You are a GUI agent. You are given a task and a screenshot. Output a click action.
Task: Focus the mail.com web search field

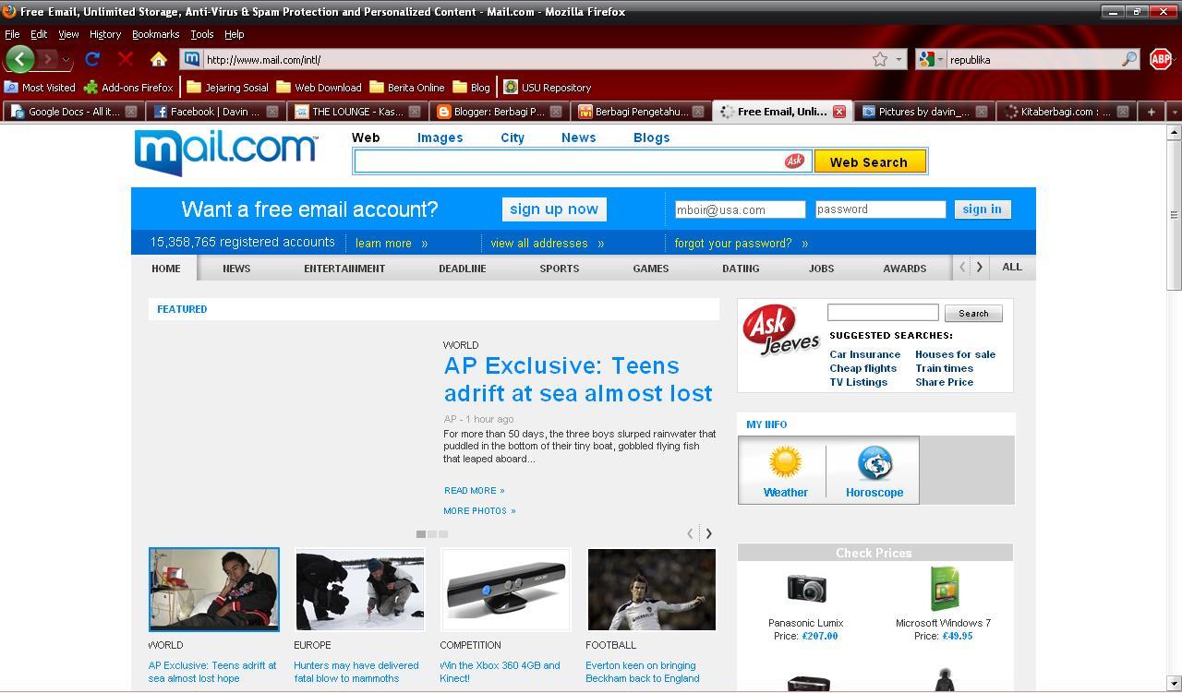click(582, 161)
